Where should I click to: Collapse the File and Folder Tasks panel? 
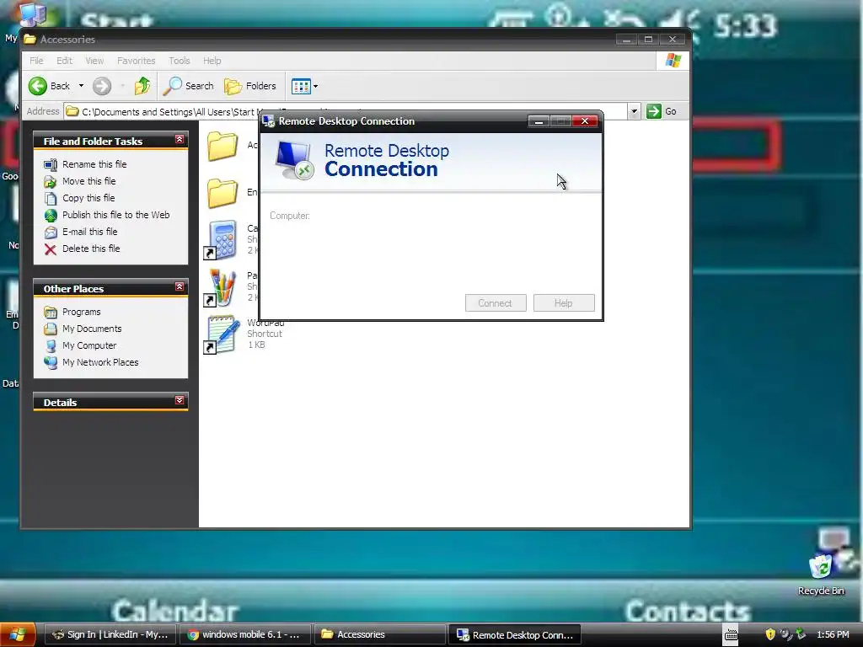[180, 139]
